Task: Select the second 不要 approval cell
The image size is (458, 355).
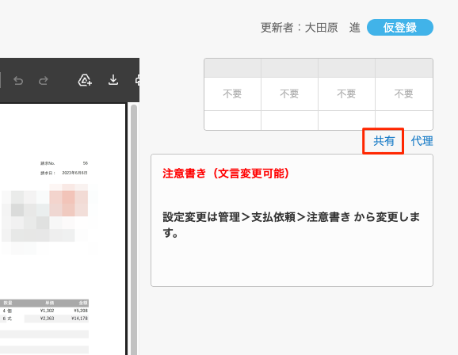Action: (289, 94)
